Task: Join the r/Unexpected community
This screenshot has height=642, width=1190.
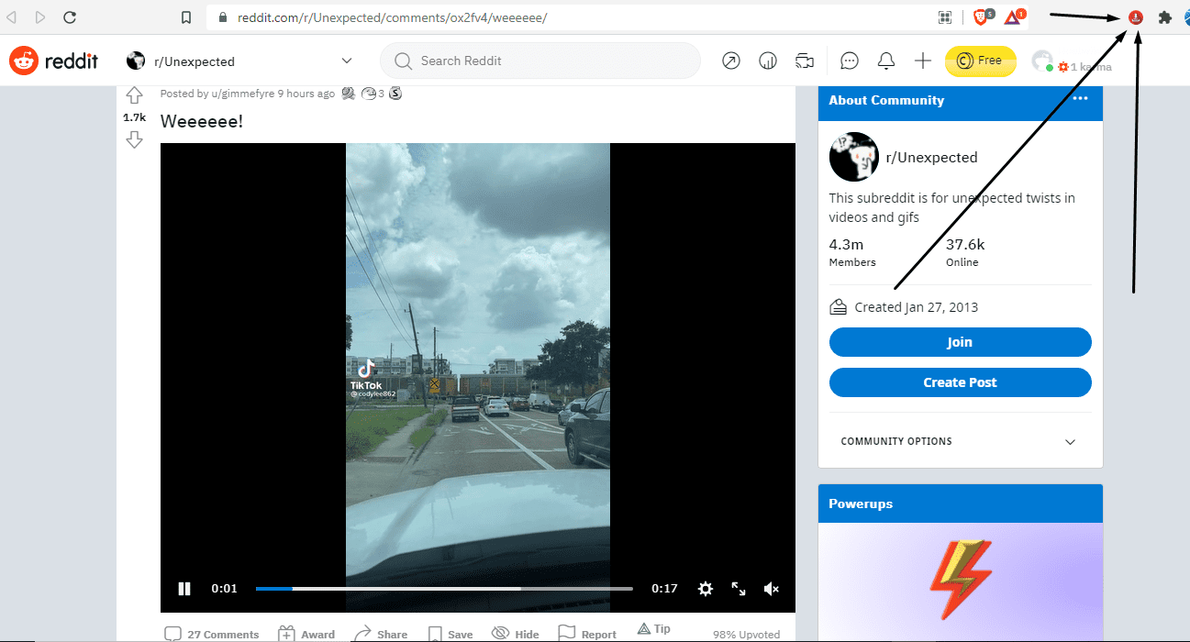Action: click(x=960, y=342)
